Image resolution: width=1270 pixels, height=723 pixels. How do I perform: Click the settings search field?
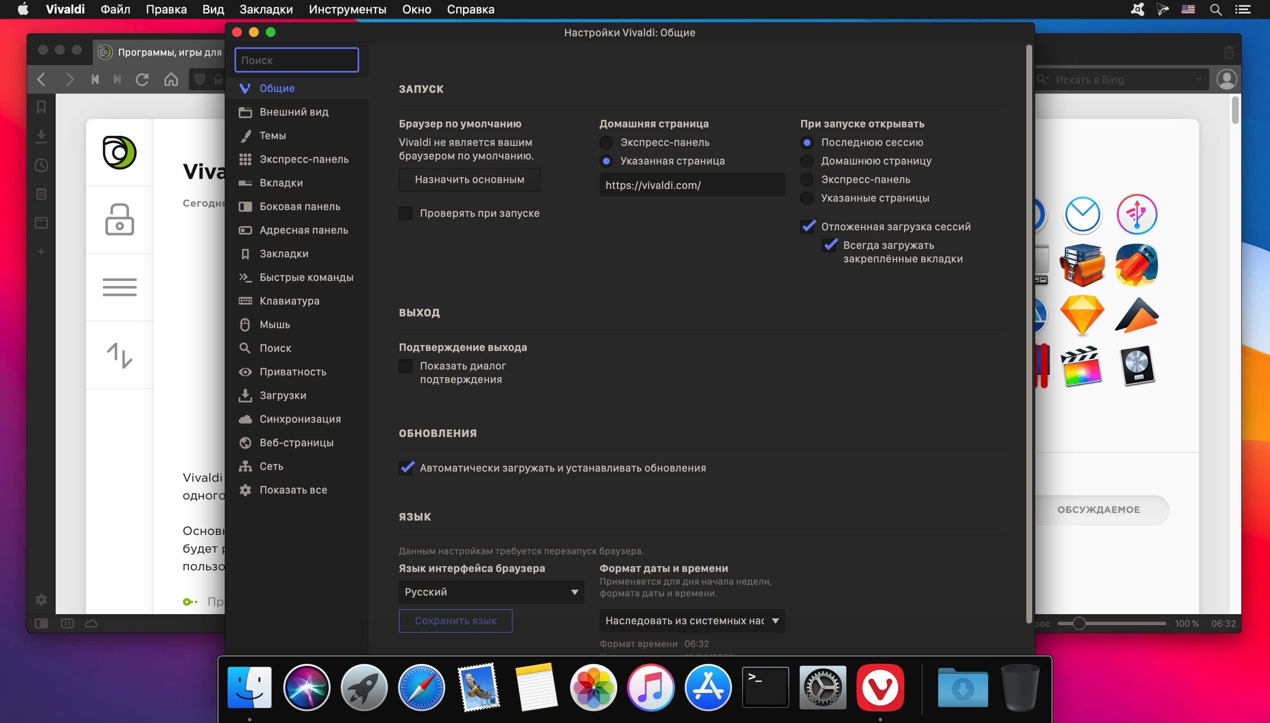coord(297,60)
